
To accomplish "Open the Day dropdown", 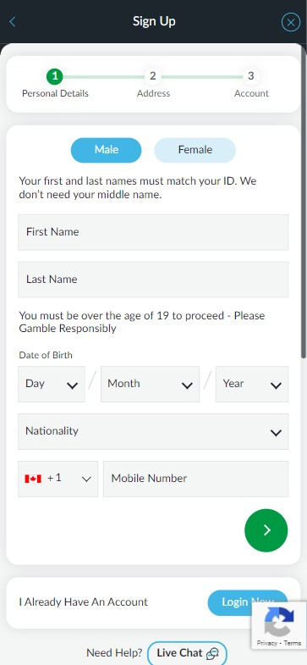I will (x=52, y=385).
